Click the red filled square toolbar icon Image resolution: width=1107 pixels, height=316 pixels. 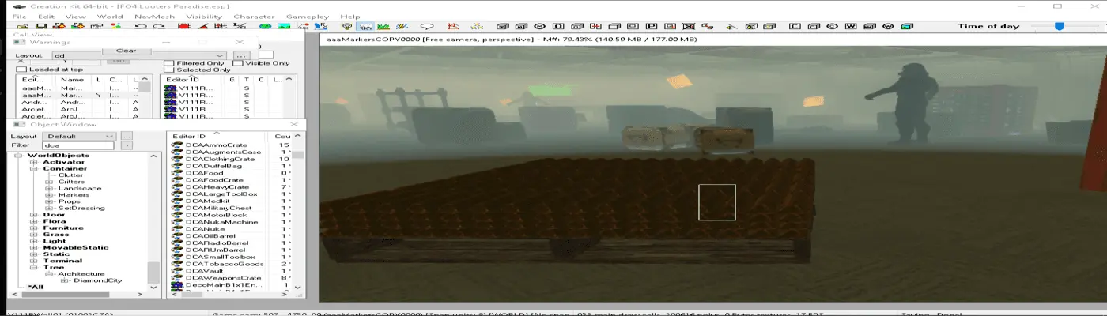tap(183, 26)
